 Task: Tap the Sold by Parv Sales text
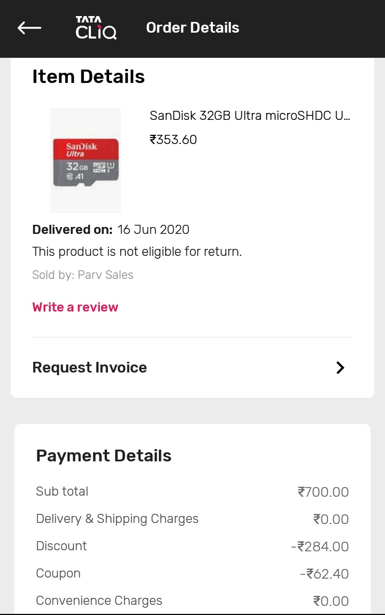click(x=83, y=275)
